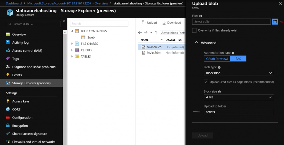Enable Overwrite if files already exist

pos(194,30)
